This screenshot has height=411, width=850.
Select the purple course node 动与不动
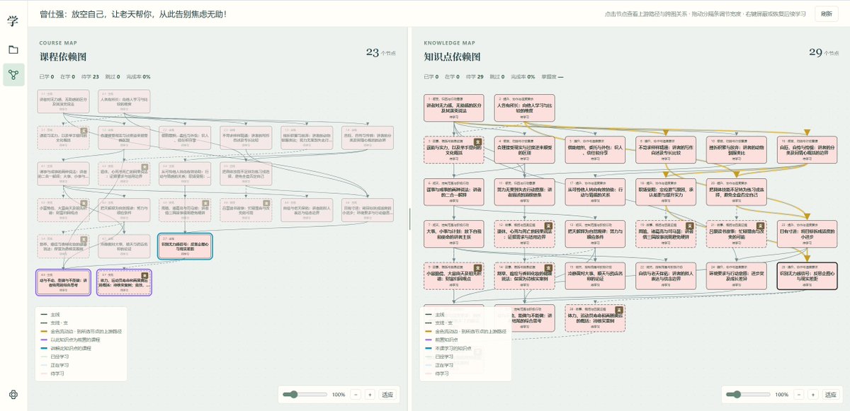point(64,281)
